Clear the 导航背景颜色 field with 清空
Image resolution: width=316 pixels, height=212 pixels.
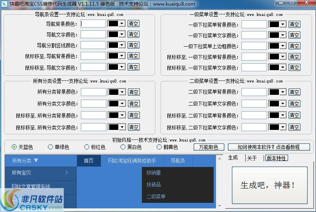point(133,24)
